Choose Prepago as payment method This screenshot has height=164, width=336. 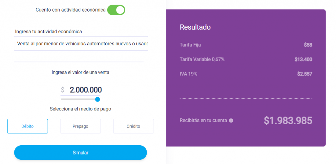[80, 126]
